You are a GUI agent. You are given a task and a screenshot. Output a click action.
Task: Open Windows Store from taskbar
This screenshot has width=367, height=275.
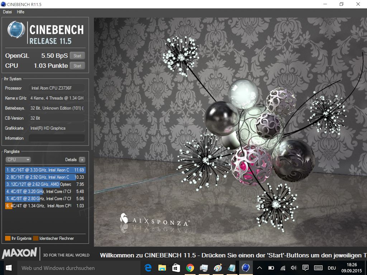176,268
